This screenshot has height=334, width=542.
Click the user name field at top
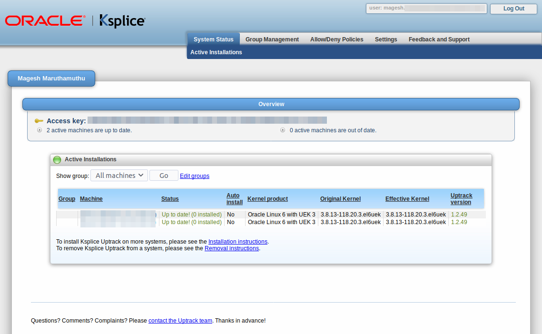tap(426, 8)
